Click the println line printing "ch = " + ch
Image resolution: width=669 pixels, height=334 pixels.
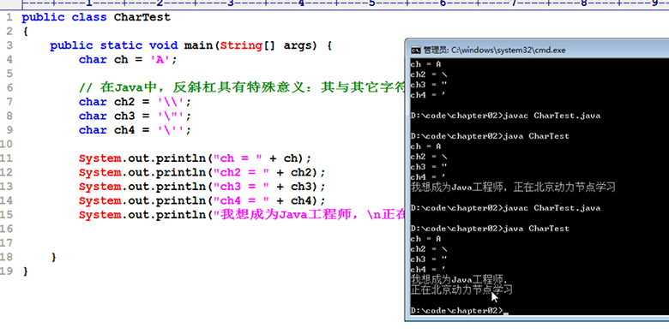[x=196, y=158]
